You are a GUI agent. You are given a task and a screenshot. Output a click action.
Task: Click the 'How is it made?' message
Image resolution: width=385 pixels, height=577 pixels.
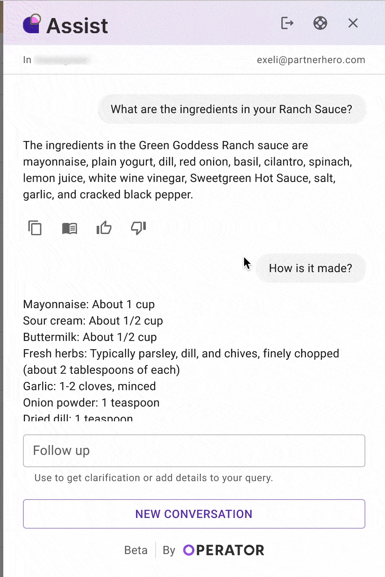(x=310, y=268)
